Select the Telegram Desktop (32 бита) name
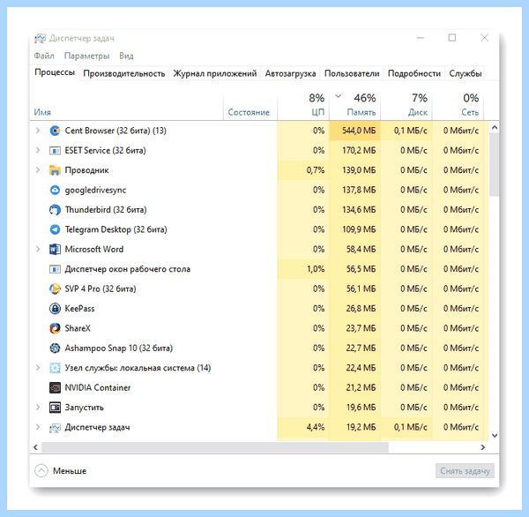This screenshot has height=517, width=529. [x=115, y=229]
